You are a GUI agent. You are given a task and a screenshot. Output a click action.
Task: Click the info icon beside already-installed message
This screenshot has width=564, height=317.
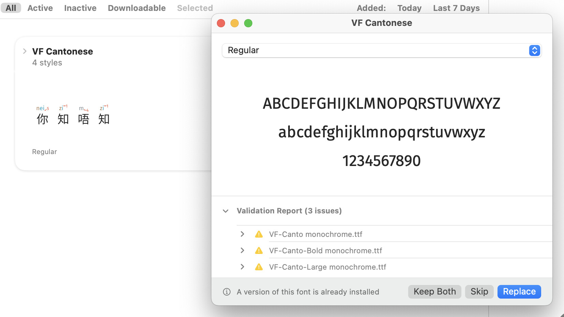tap(227, 292)
